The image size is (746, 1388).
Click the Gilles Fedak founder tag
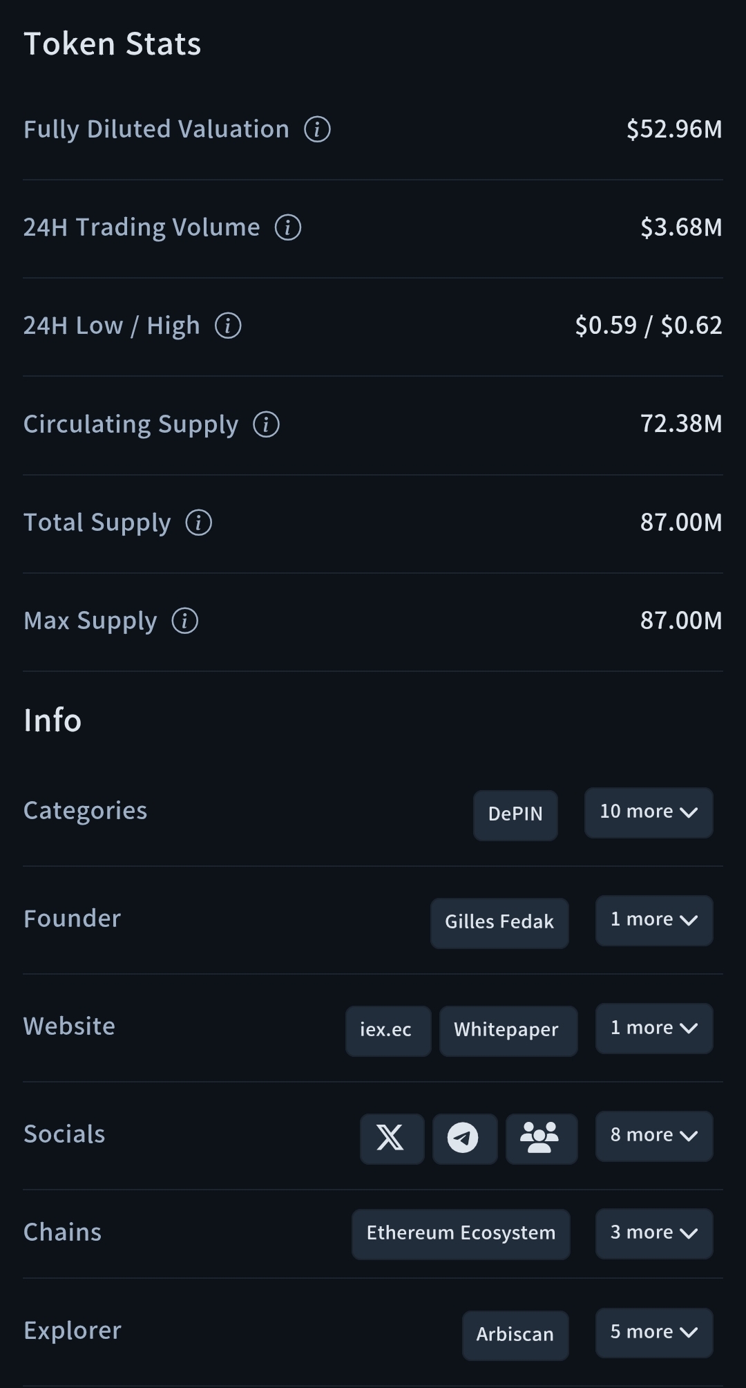click(x=499, y=923)
